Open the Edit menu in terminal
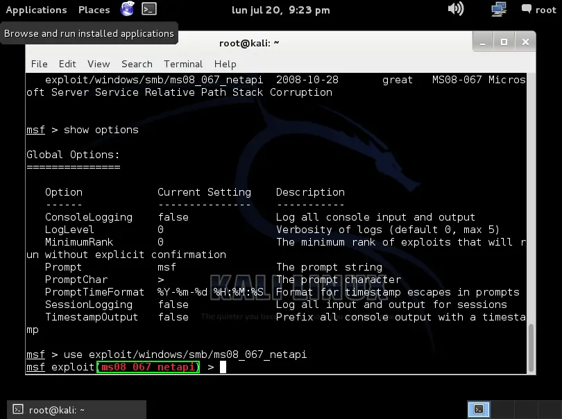Viewport: 562px width, 419px height. (x=67, y=64)
